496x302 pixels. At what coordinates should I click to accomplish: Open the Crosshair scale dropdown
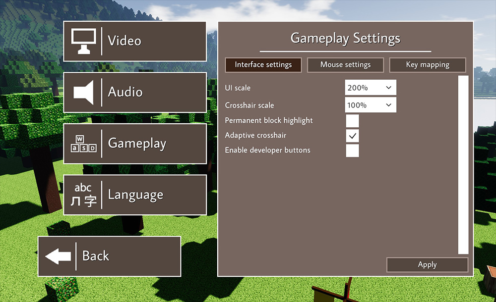point(371,105)
